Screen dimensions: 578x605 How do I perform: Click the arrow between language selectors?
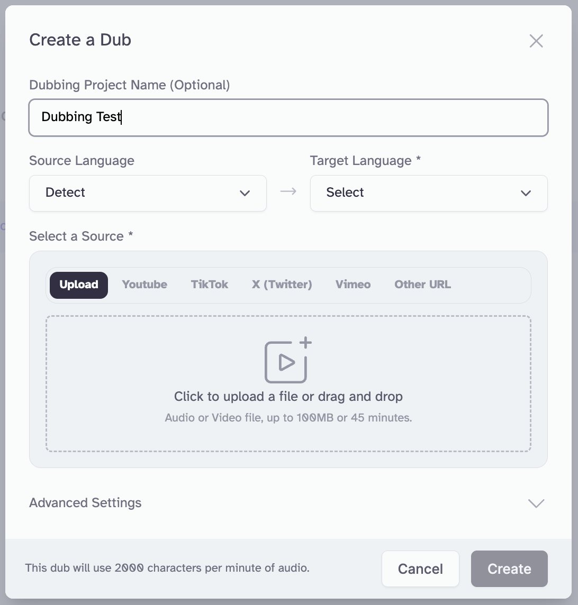(x=288, y=191)
